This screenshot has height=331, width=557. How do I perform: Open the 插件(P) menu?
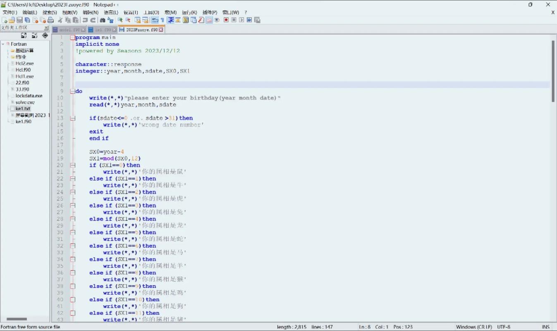click(x=210, y=12)
